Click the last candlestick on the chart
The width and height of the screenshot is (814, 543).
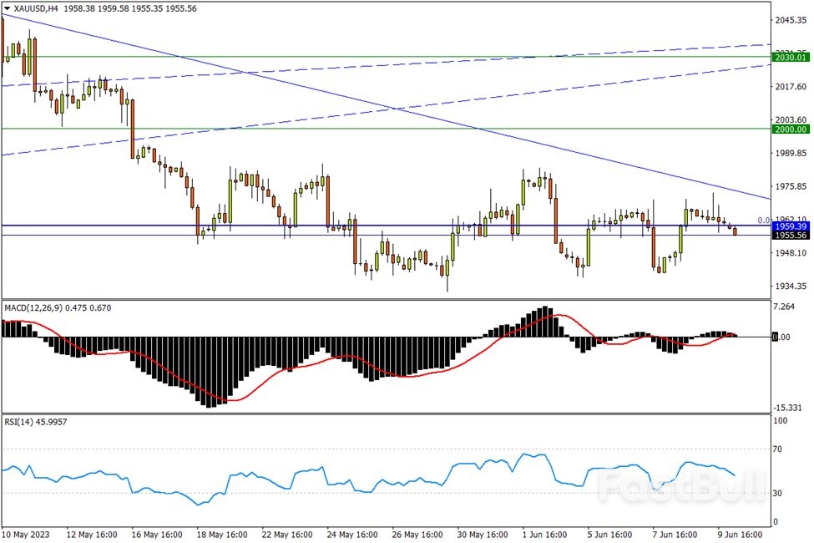click(x=735, y=231)
